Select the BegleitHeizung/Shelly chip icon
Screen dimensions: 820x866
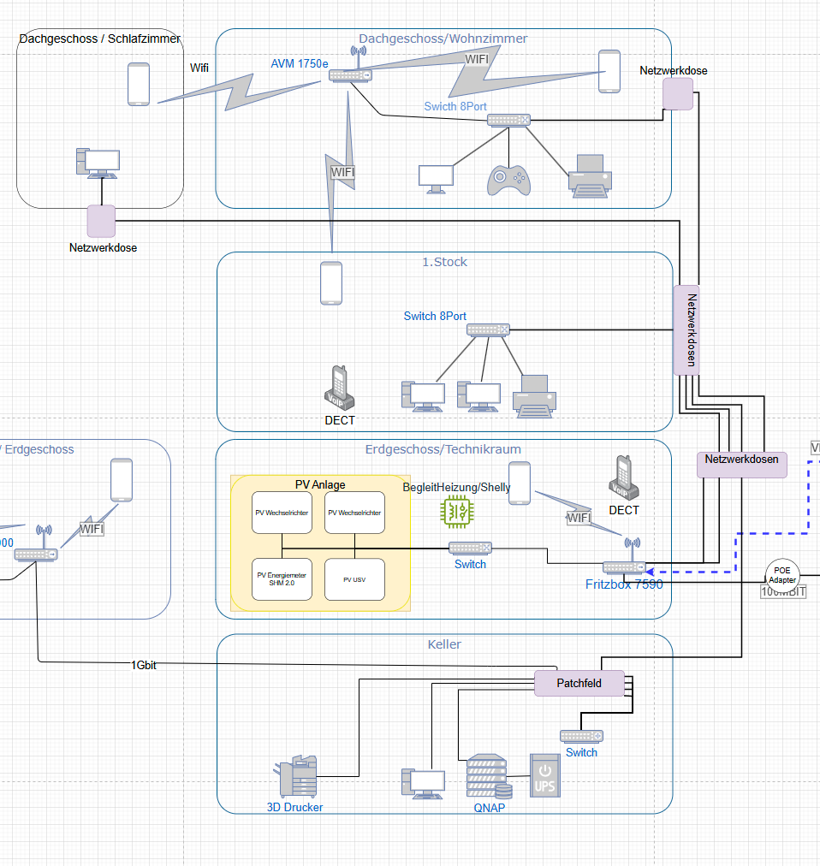click(x=457, y=512)
